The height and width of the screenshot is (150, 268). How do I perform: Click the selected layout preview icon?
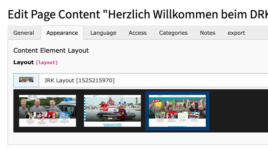click(26, 80)
